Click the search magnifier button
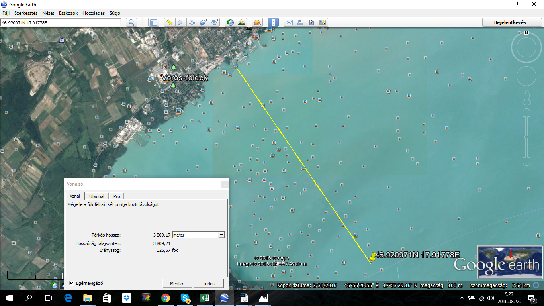 click(131, 22)
